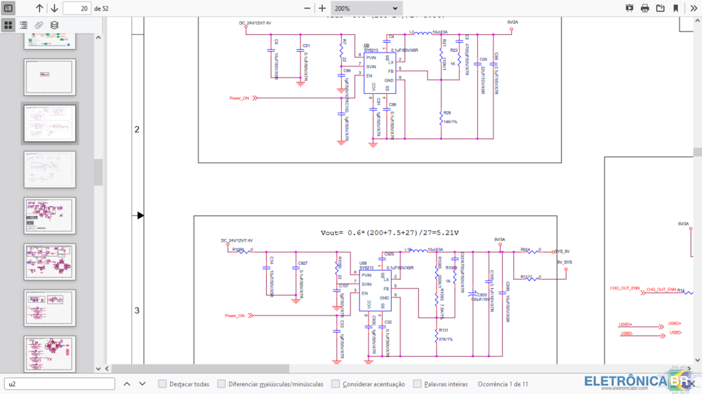This screenshot has height=394, width=702.
Task: Click horizontal scrollbar left arrow
Action: [107, 369]
